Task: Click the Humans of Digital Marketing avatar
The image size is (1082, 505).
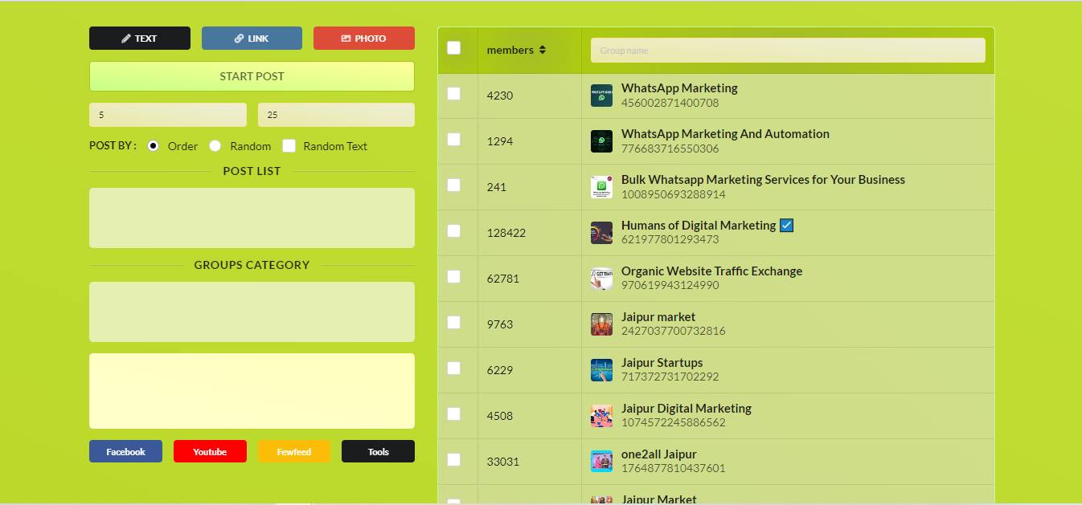Action: pyautogui.click(x=601, y=233)
